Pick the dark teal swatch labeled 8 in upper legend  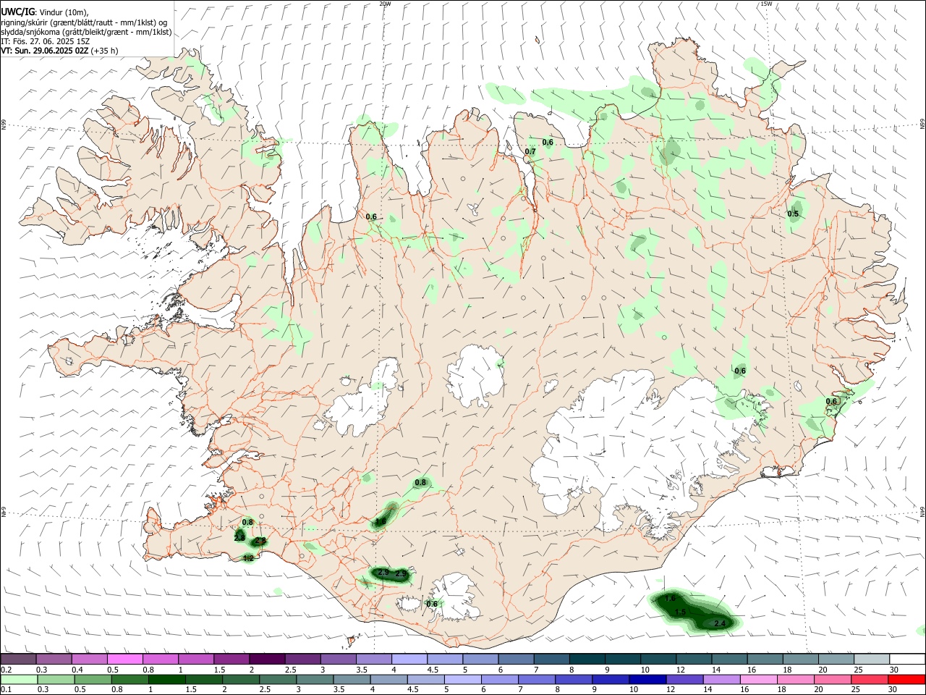coord(586,660)
